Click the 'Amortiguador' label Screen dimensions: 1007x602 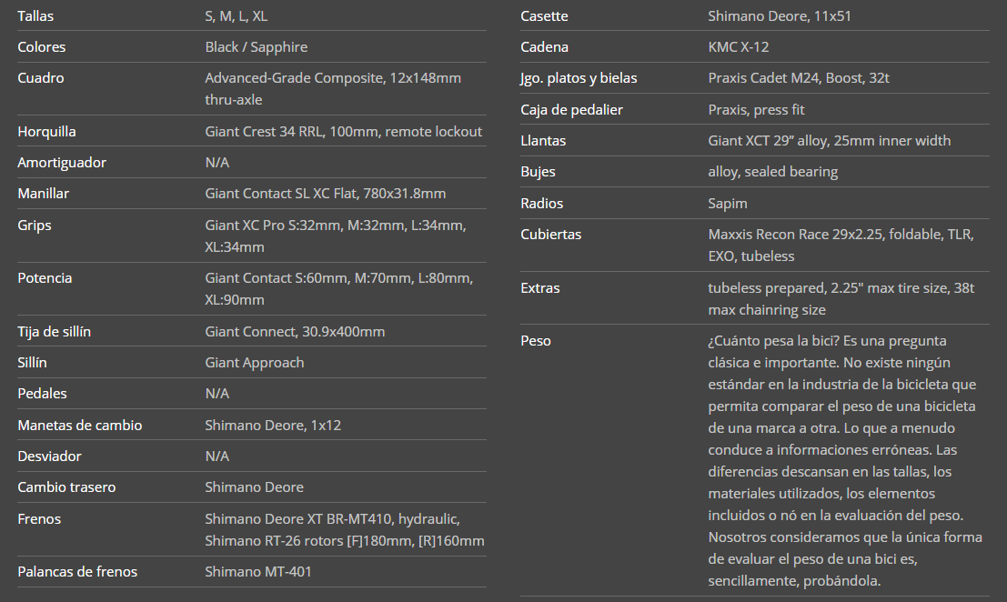pyautogui.click(x=62, y=163)
